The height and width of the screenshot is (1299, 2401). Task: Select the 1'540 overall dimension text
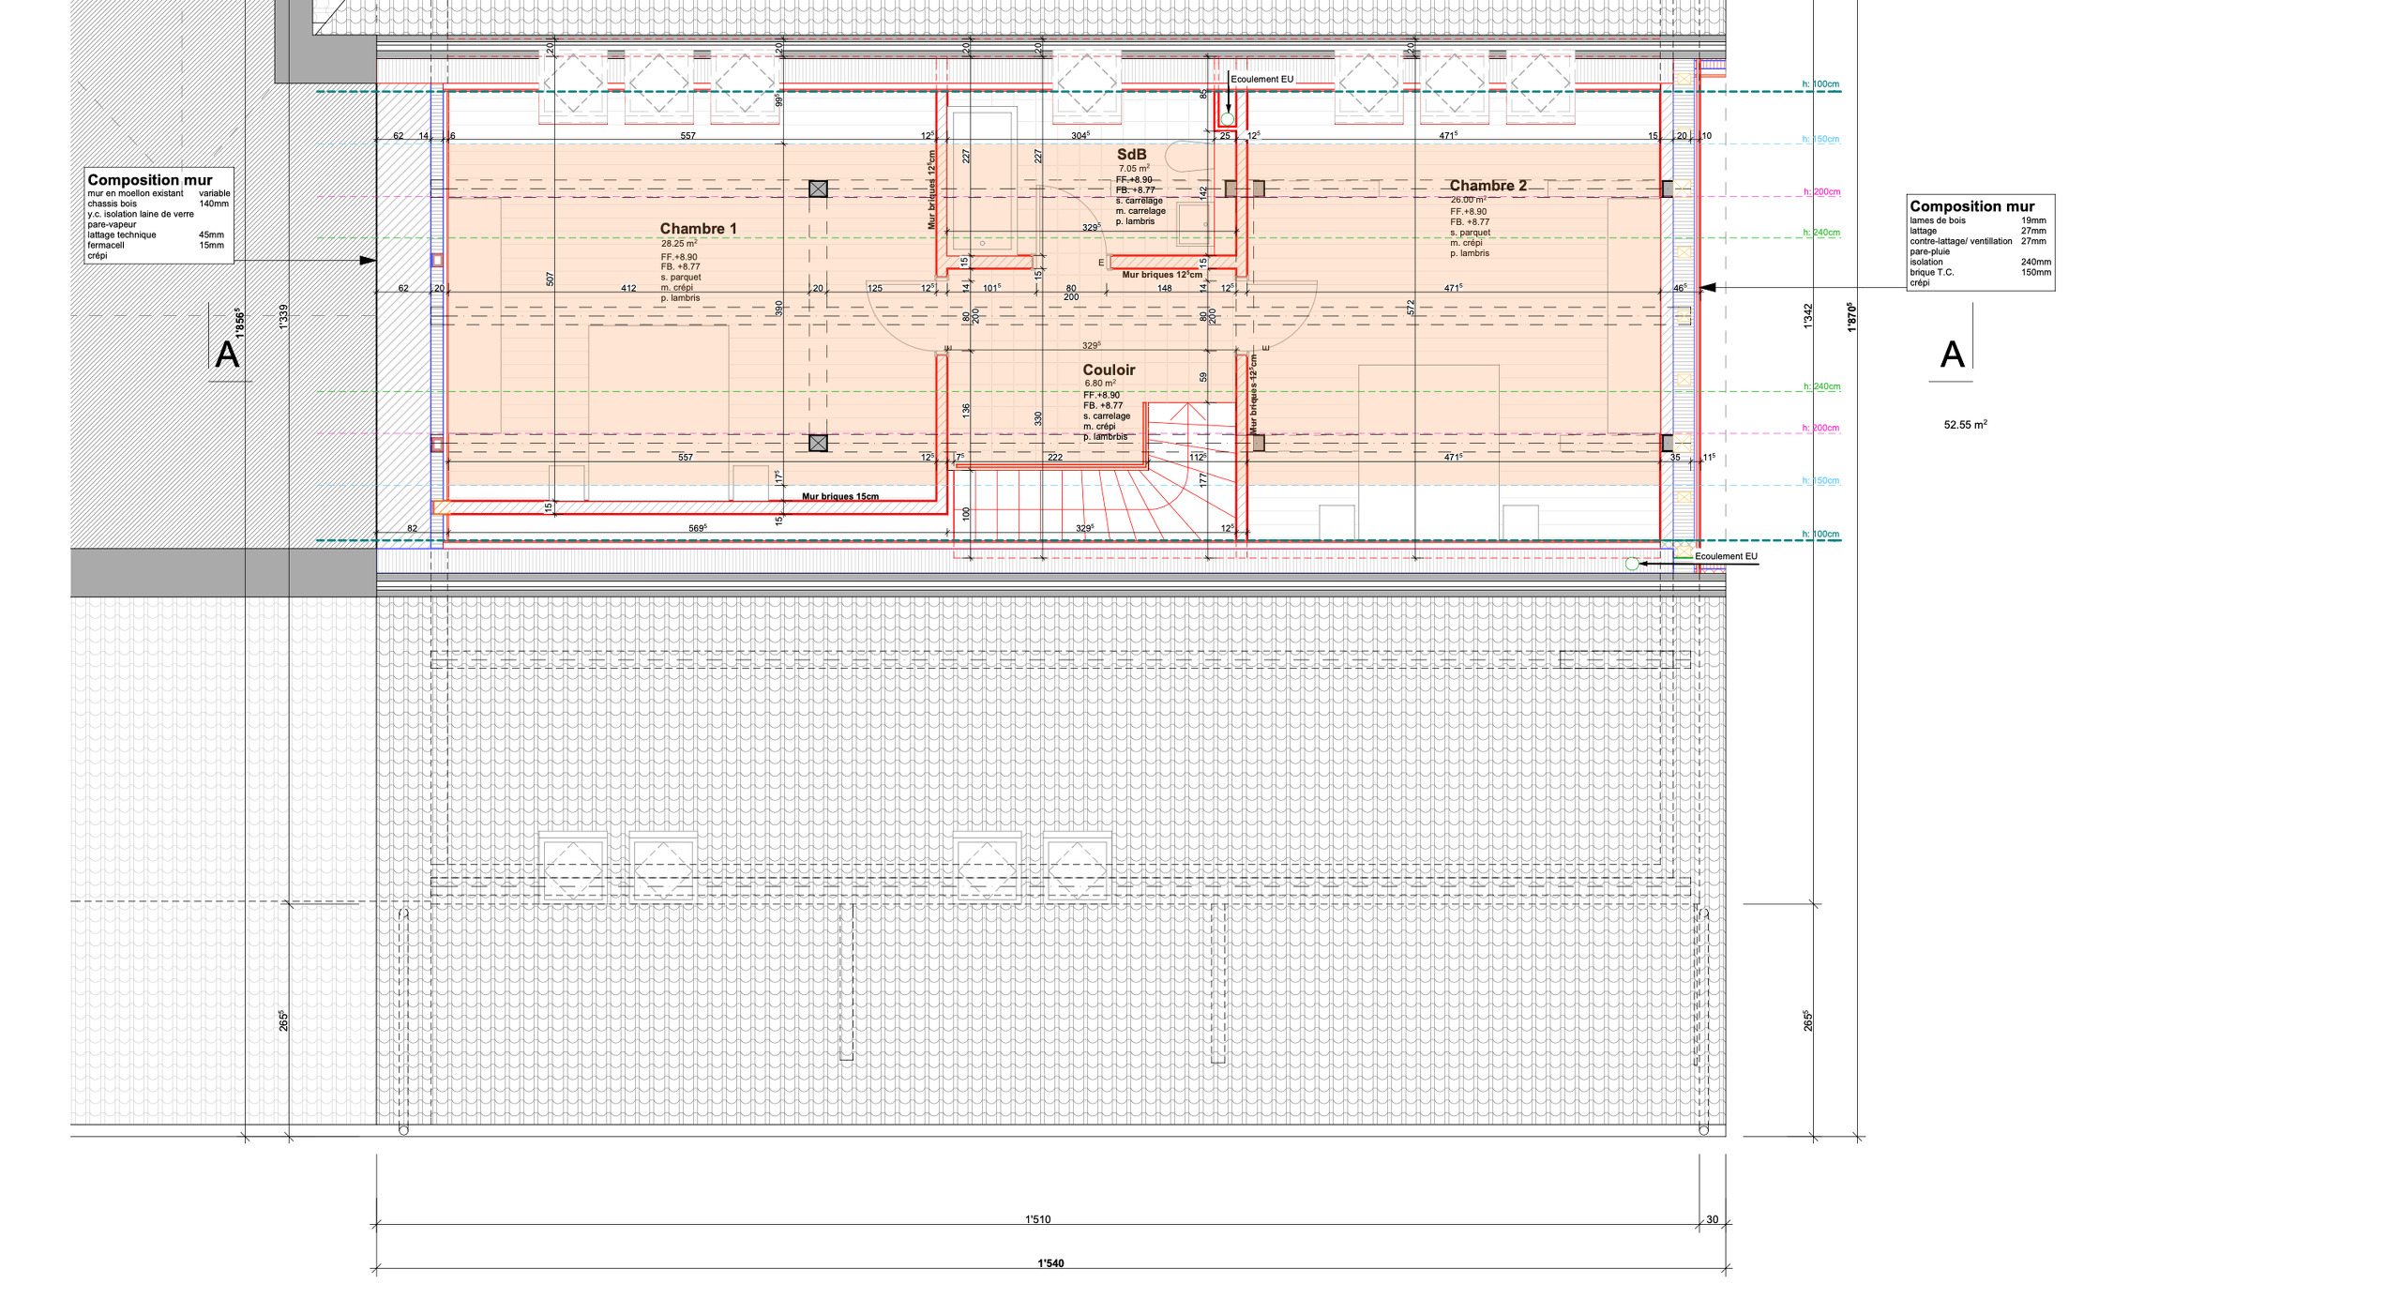tap(1050, 1263)
